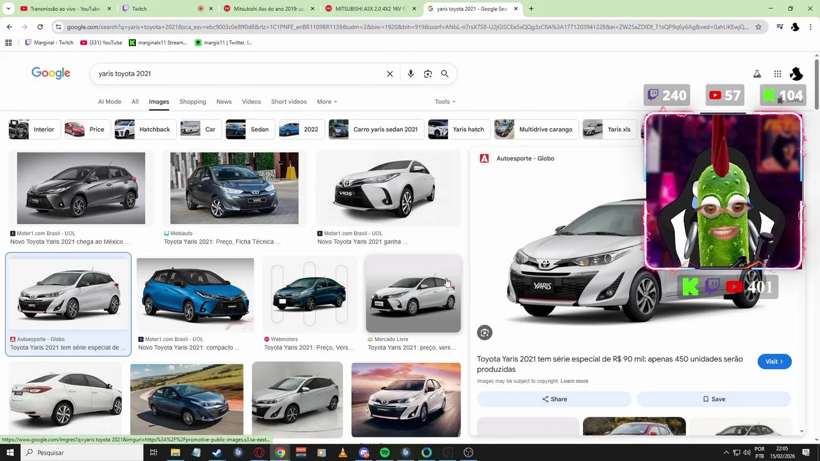This screenshot has width=820, height=461.
Task: Open the blue Yaris Motor1.com compacto thumbnail
Action: point(195,295)
